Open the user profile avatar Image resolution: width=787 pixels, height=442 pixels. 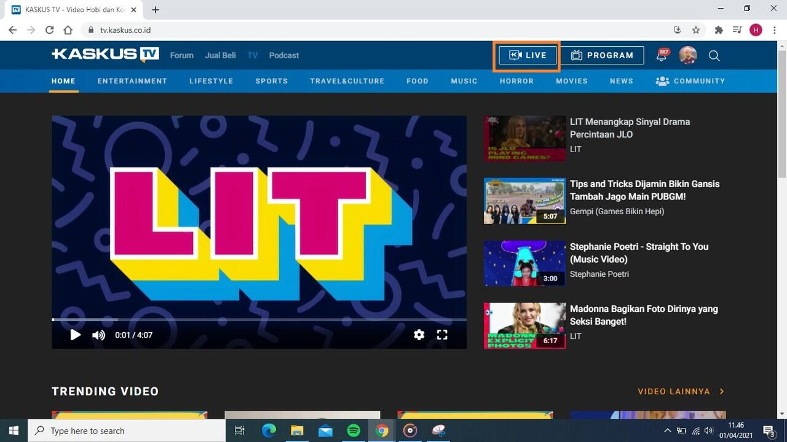coord(687,55)
